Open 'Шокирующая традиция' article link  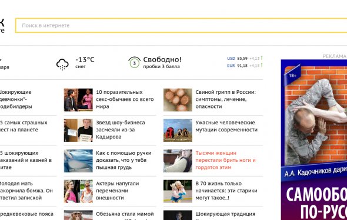click(225, 215)
